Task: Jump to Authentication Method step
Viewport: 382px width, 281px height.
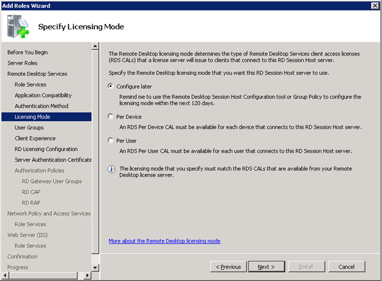Action: [42, 106]
